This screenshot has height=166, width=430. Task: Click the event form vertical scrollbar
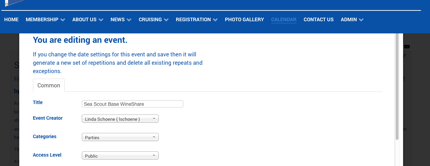[x=397, y=87]
